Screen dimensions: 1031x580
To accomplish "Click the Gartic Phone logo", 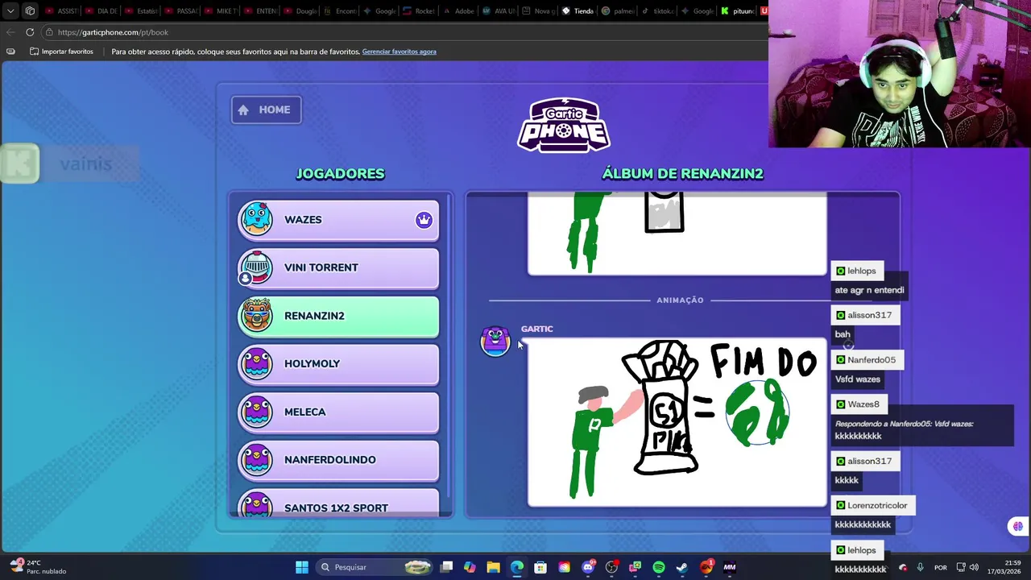I will 564,125.
